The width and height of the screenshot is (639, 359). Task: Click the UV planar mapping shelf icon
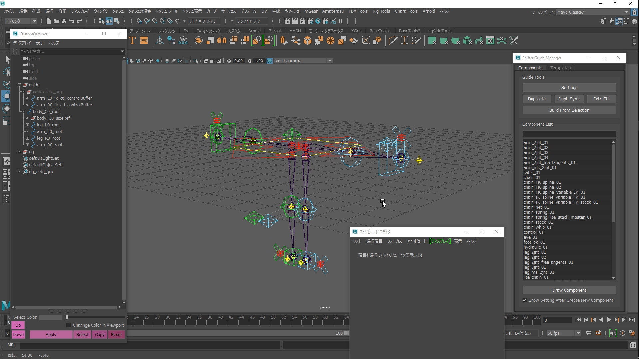[432, 41]
